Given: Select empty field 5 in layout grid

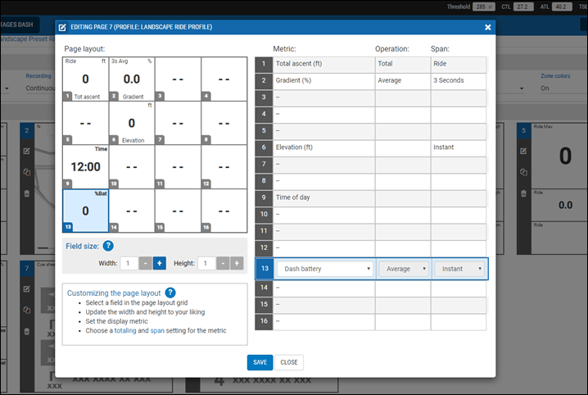Looking at the screenshot, I should [x=85, y=123].
